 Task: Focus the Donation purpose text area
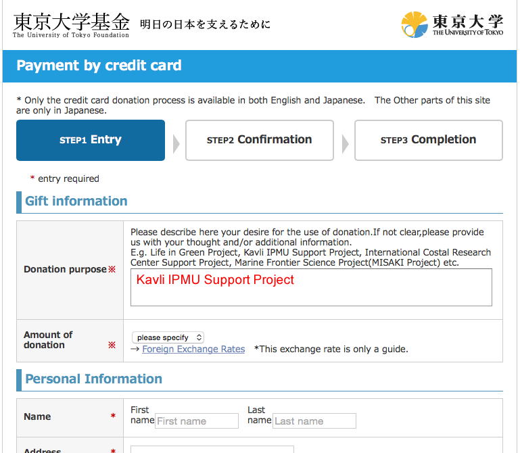pos(311,287)
